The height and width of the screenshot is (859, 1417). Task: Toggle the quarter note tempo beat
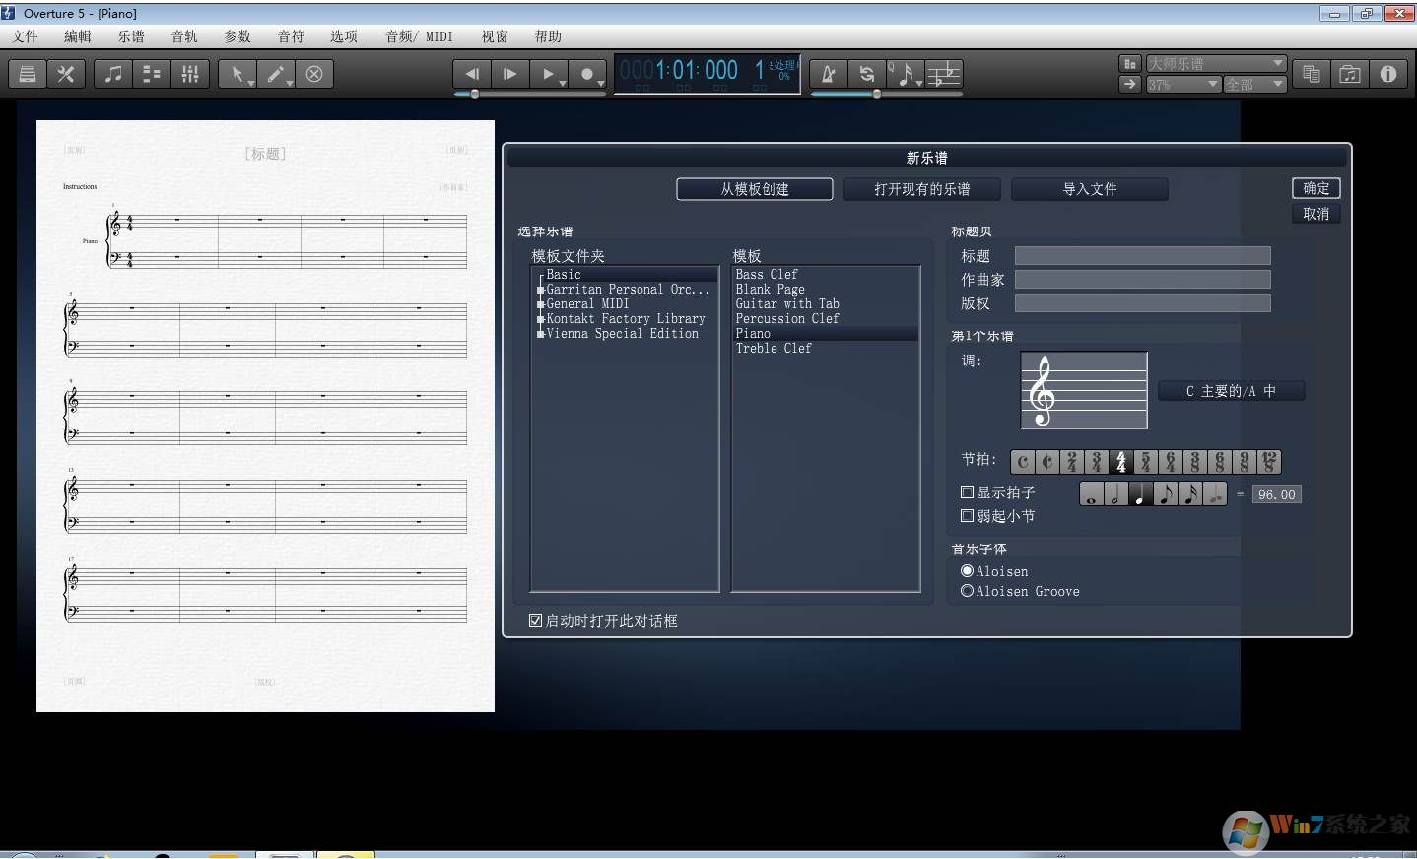pos(1141,495)
